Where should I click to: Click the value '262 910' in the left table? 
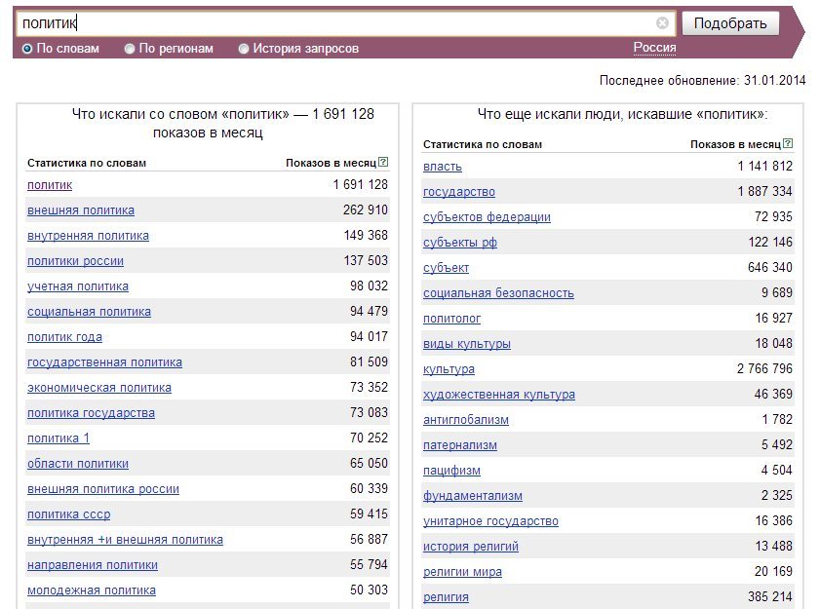[x=365, y=209]
